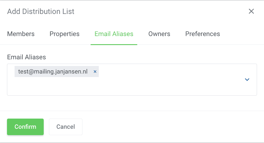The height and width of the screenshot is (143, 264).
Task: Remove the test@mailing.janjansen.nl alias chip
Action: [x=95, y=71]
